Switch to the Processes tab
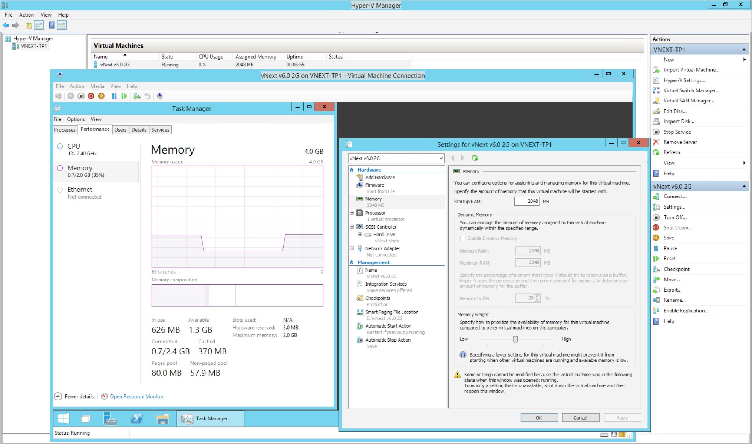 [65, 130]
